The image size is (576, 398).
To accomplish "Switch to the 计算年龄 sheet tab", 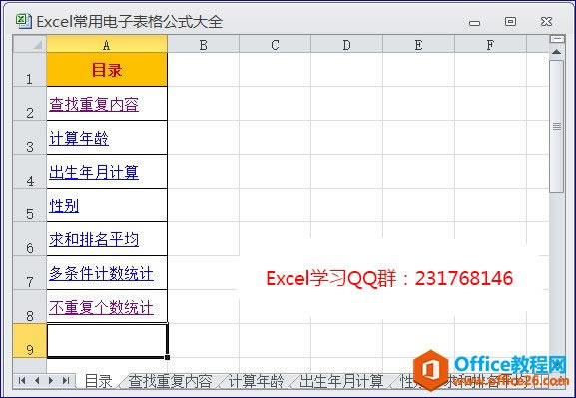I will [256, 381].
